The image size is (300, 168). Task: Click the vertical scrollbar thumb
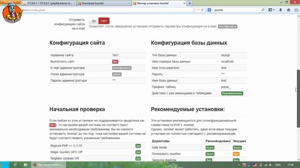298,98
